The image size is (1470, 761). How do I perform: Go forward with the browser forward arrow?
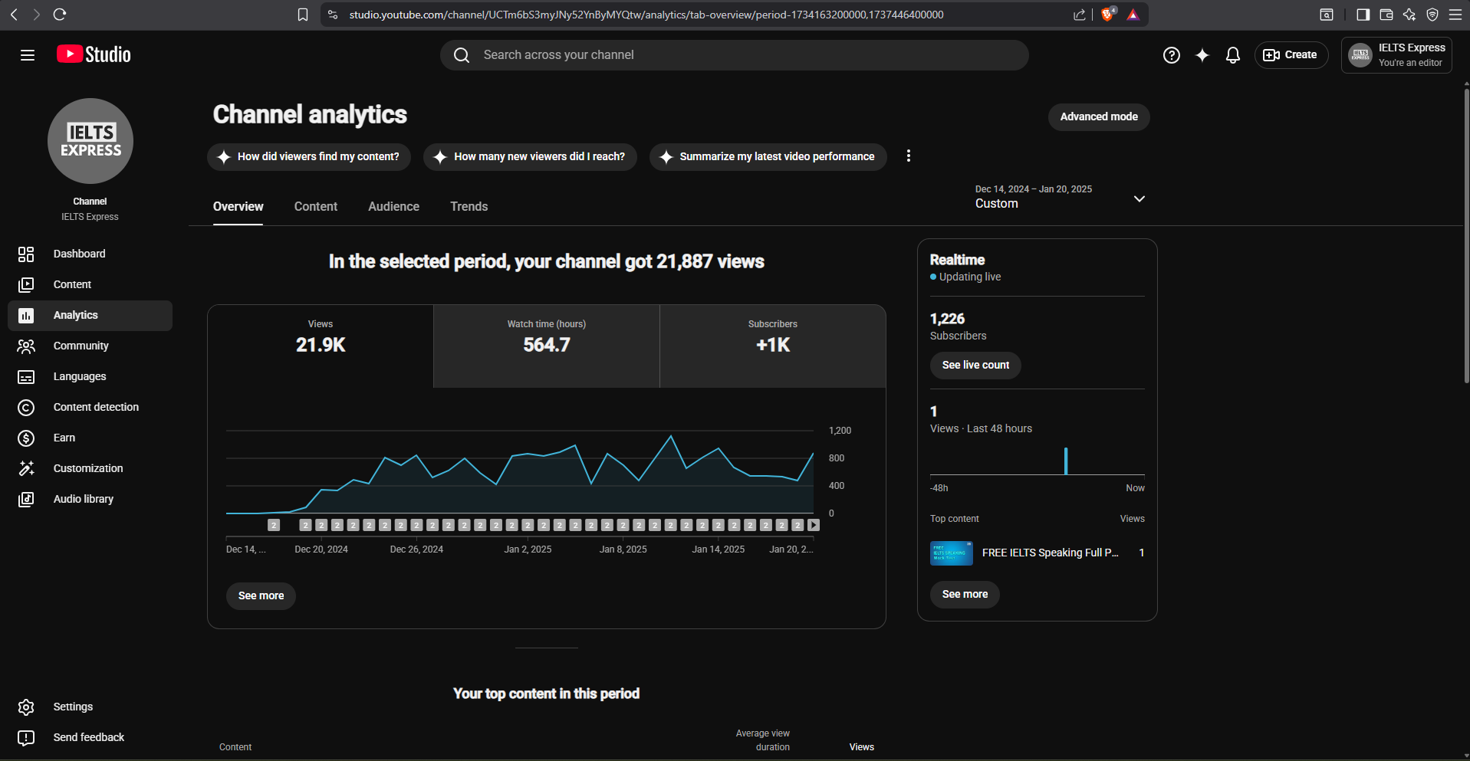(x=36, y=15)
